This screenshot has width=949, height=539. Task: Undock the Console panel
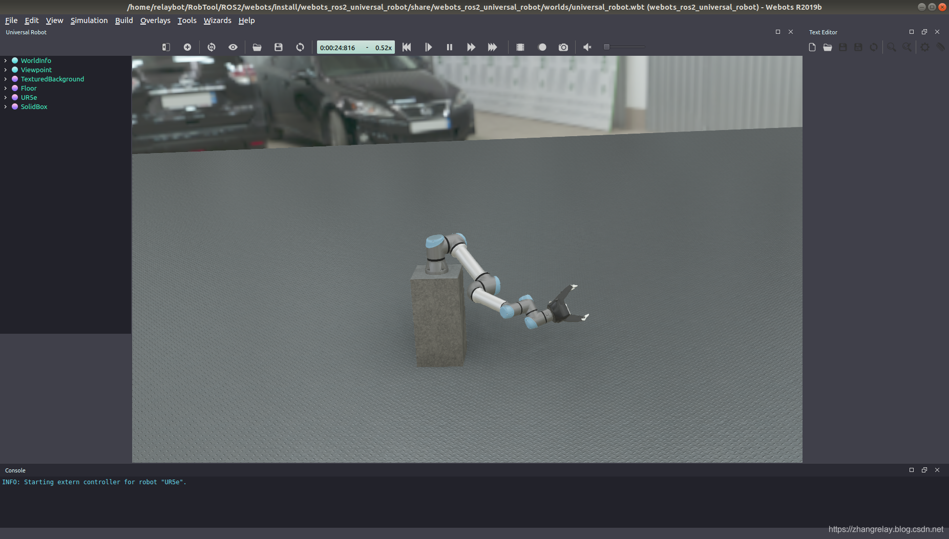pos(924,470)
